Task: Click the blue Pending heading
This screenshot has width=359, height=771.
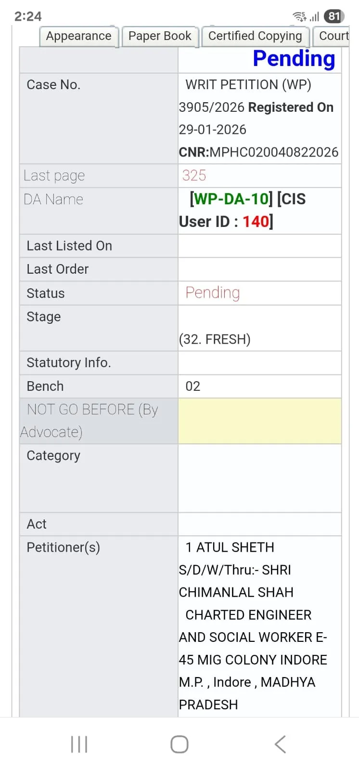Action: point(294,59)
